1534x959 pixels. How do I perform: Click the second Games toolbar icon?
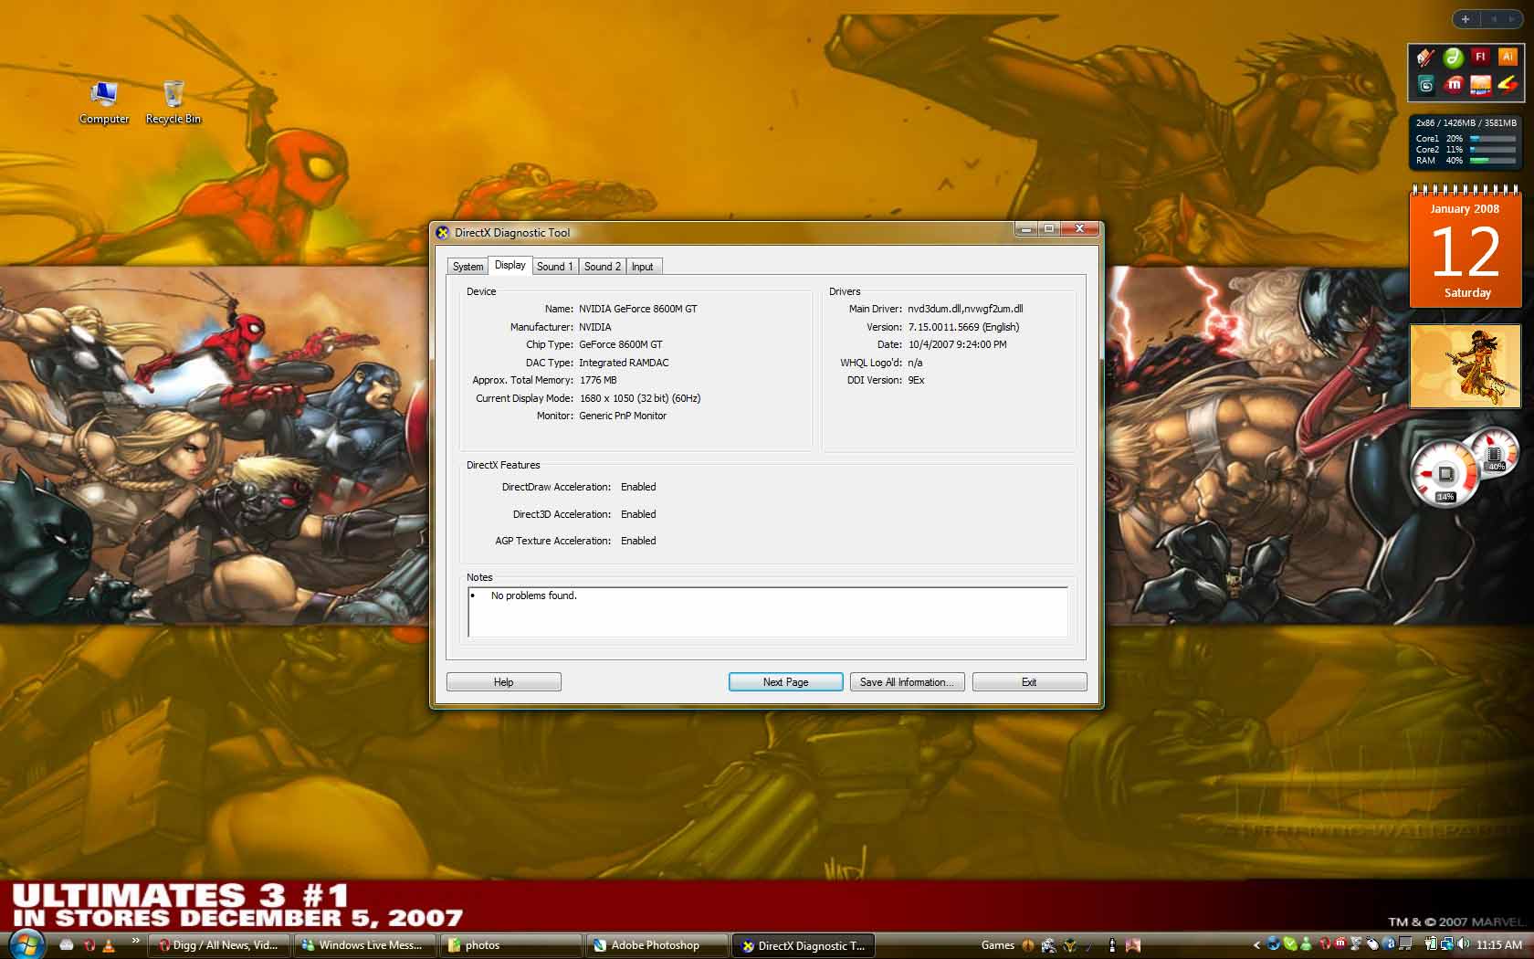point(1049,945)
